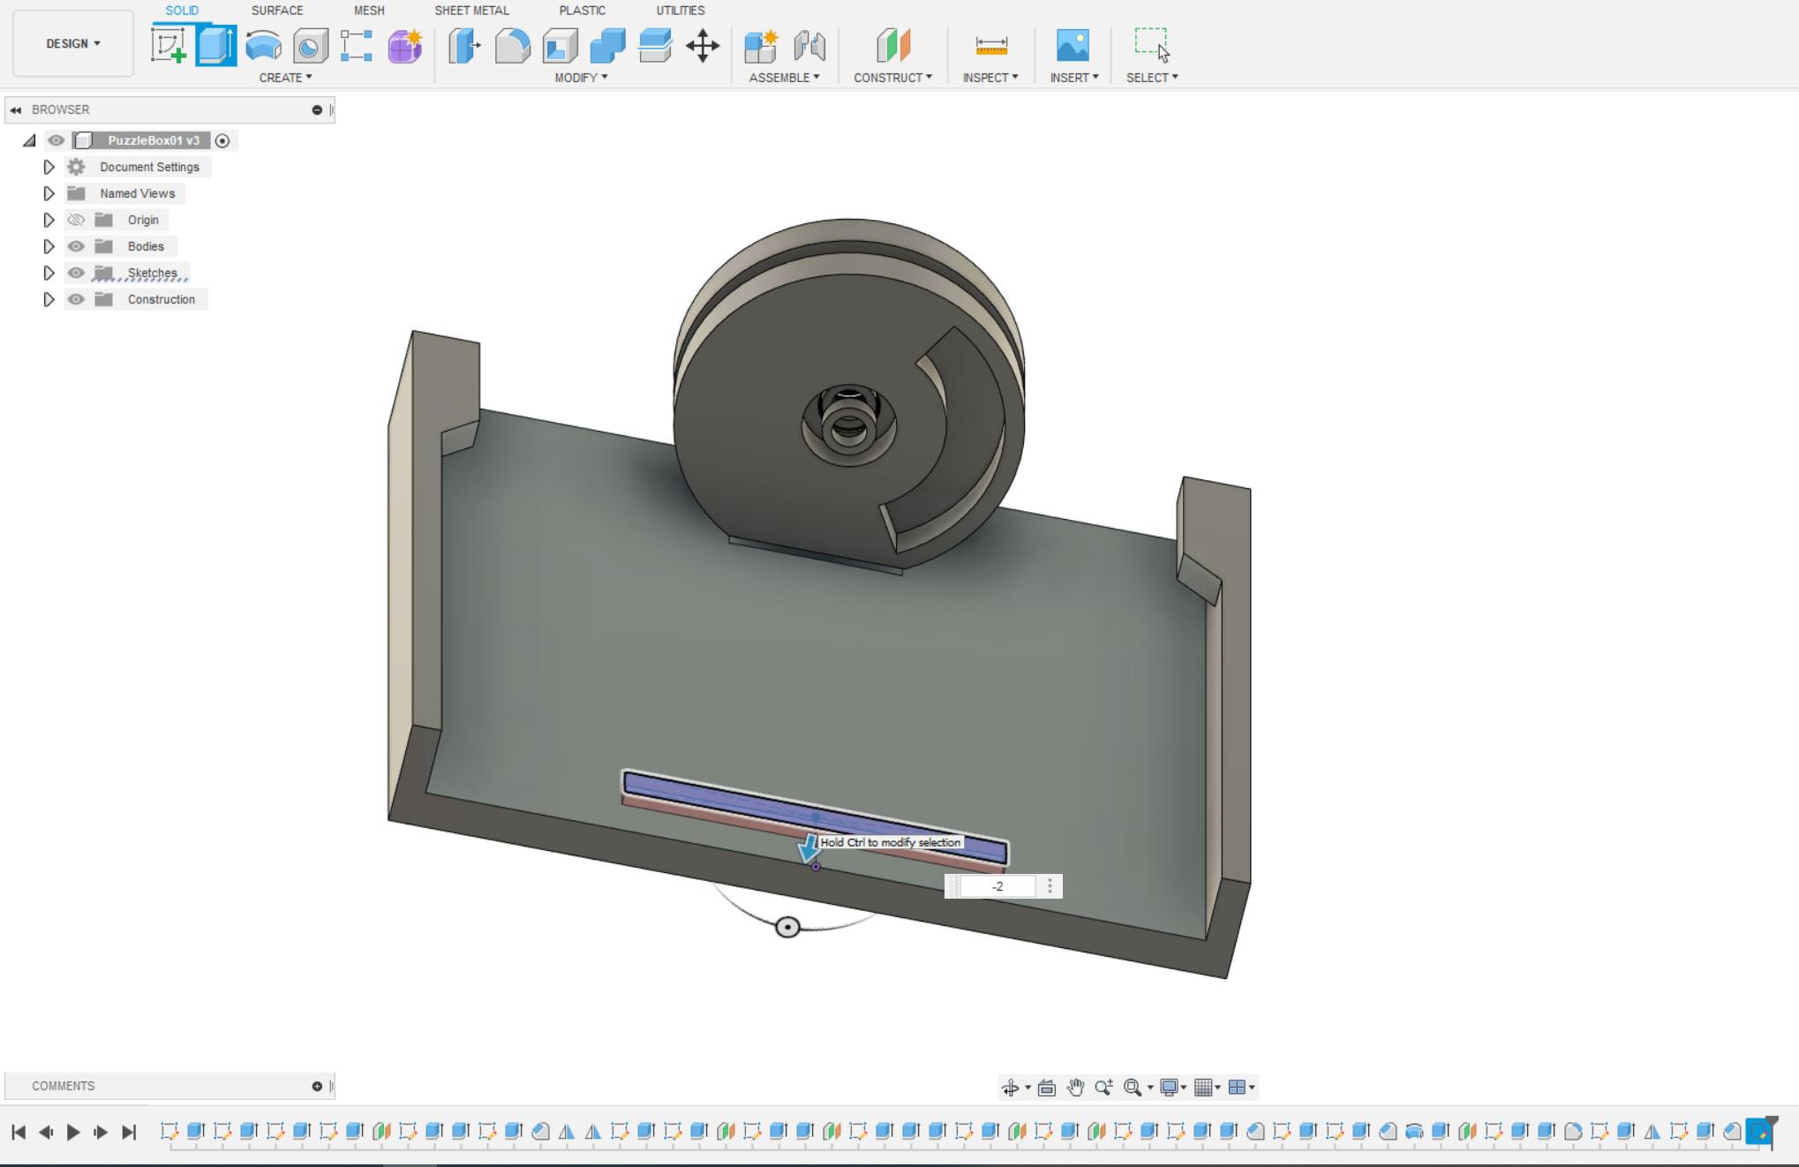Open the DESIGN workspace dropdown
Image resolution: width=1799 pixels, height=1167 pixels.
point(73,43)
